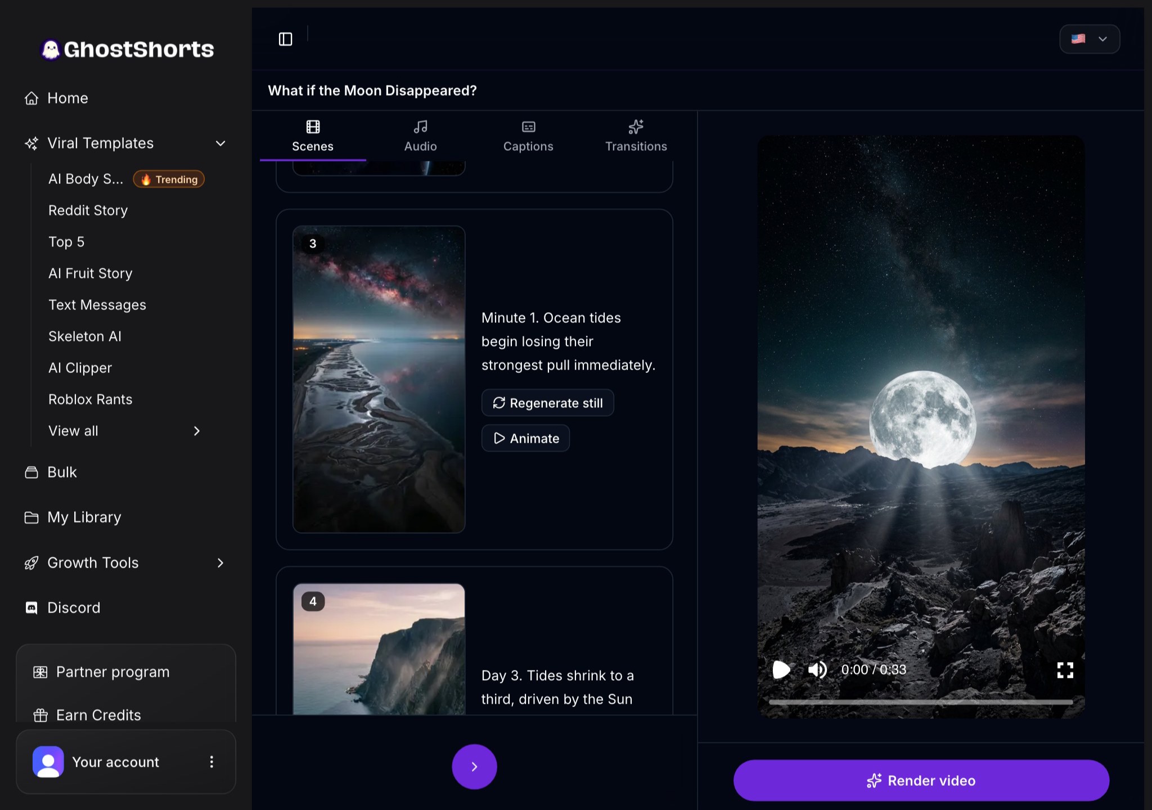Switch to the Captions tab
The height and width of the screenshot is (810, 1152).
[x=529, y=136]
